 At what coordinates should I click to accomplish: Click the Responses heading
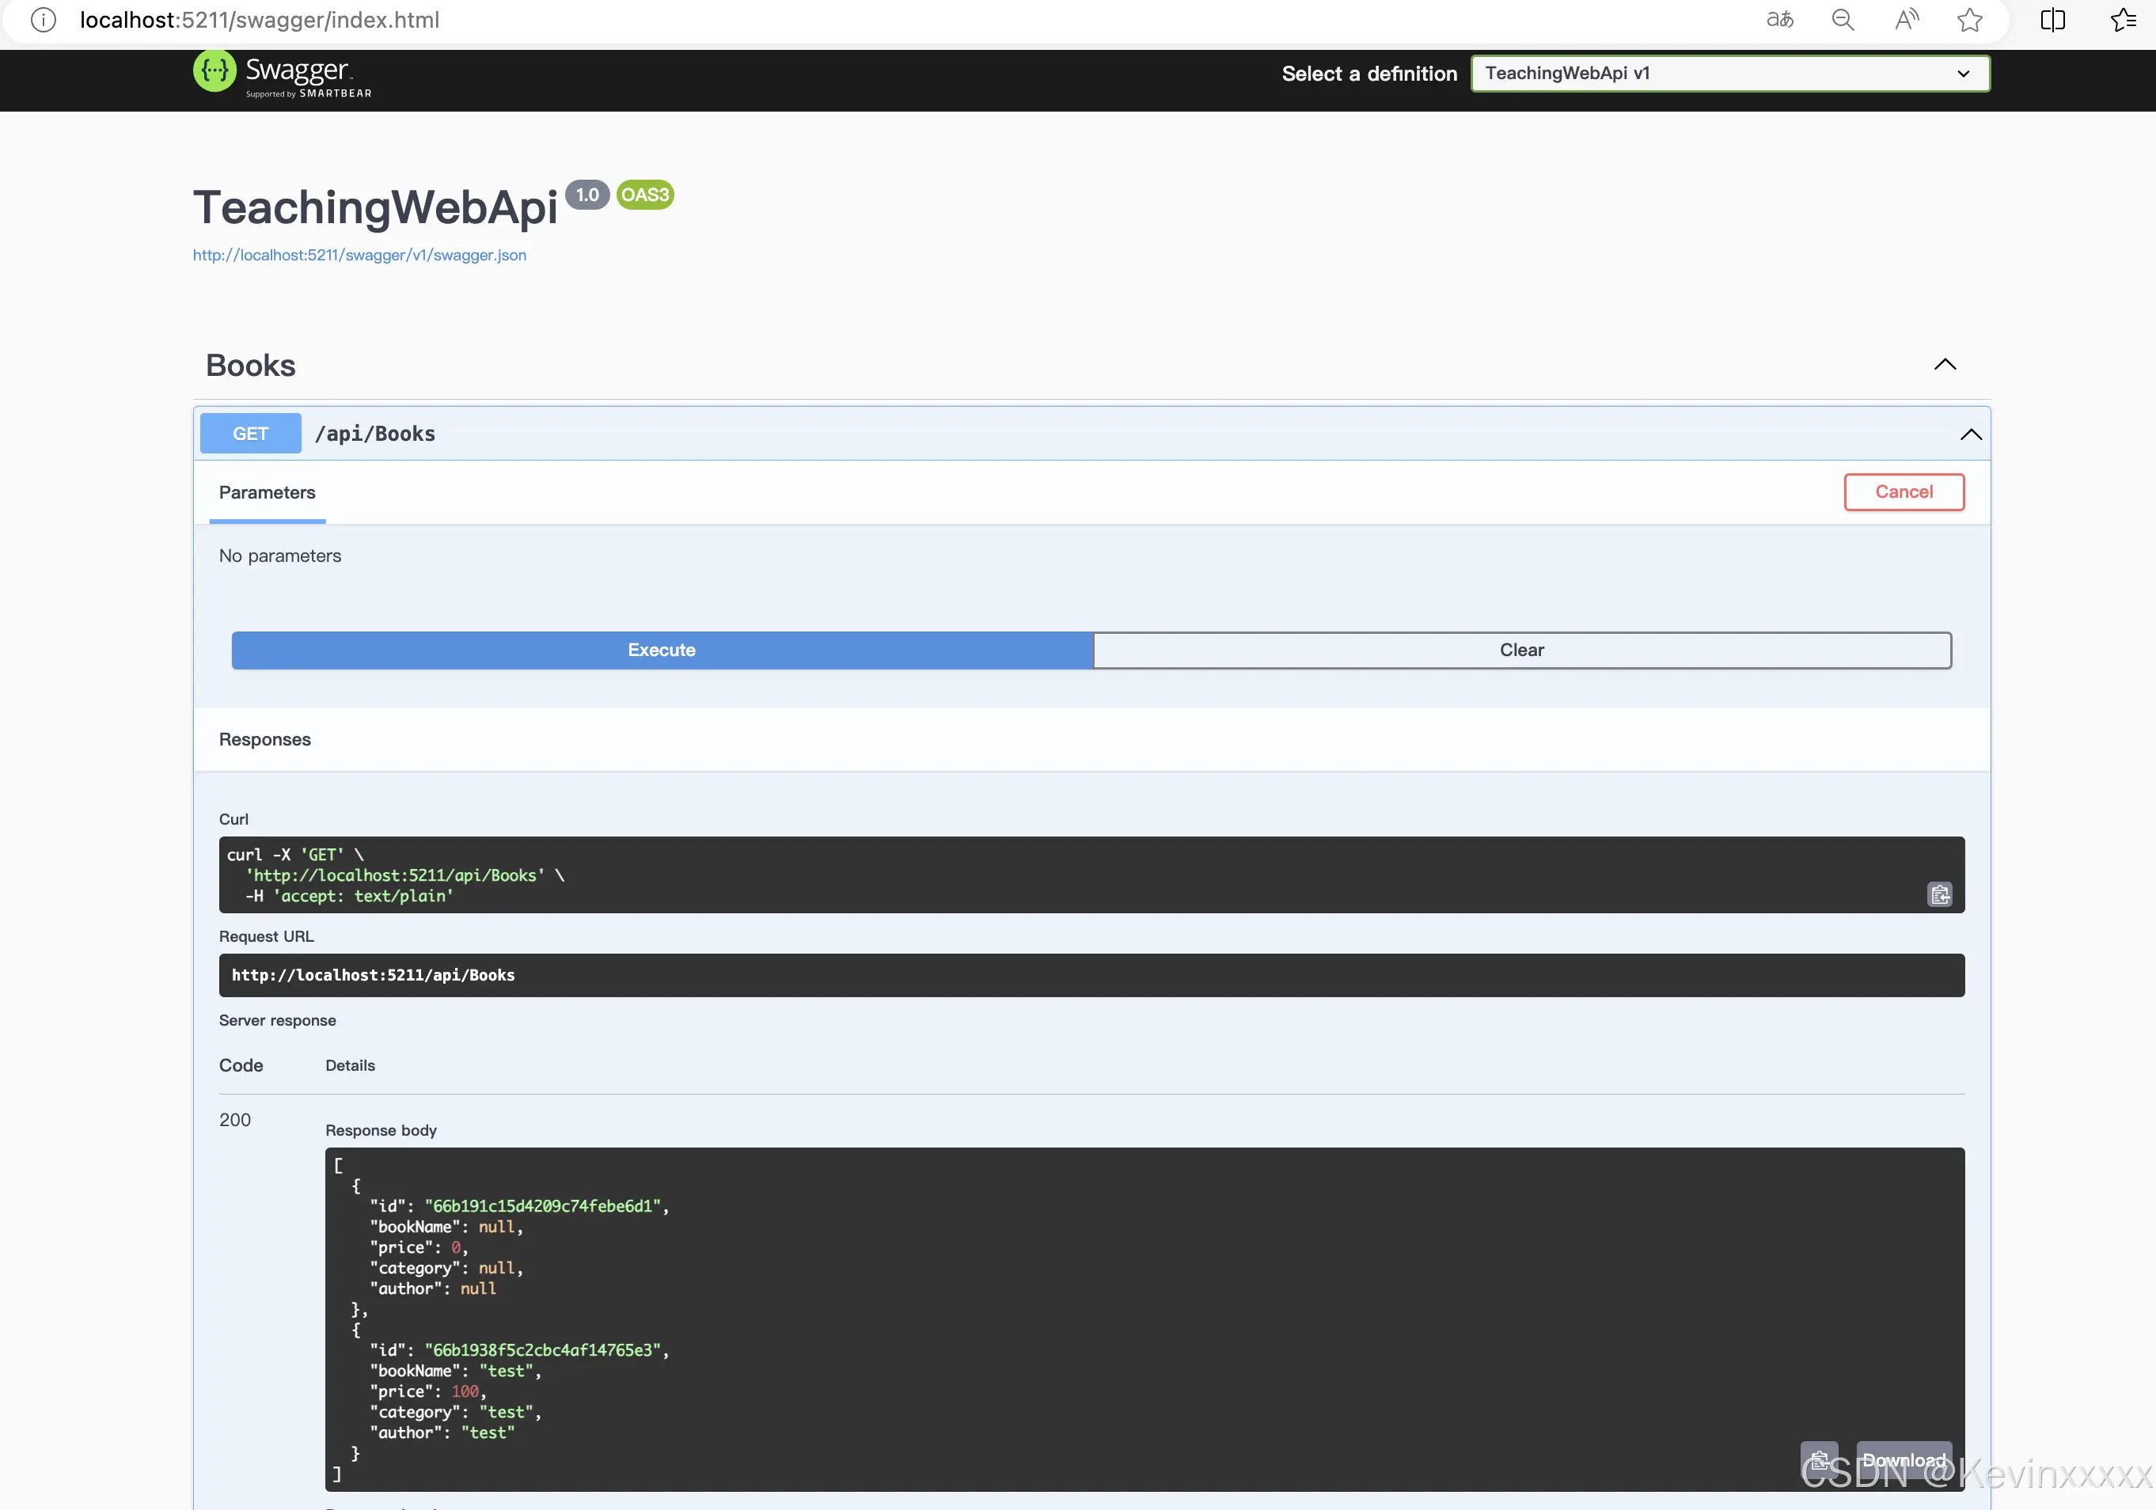coord(265,739)
